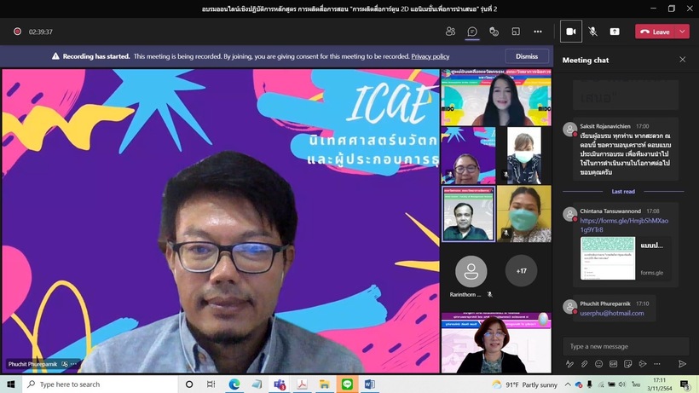This screenshot has height=393, width=699.
Task: Click the 02:39:37 meeting timer
Action: tap(41, 32)
